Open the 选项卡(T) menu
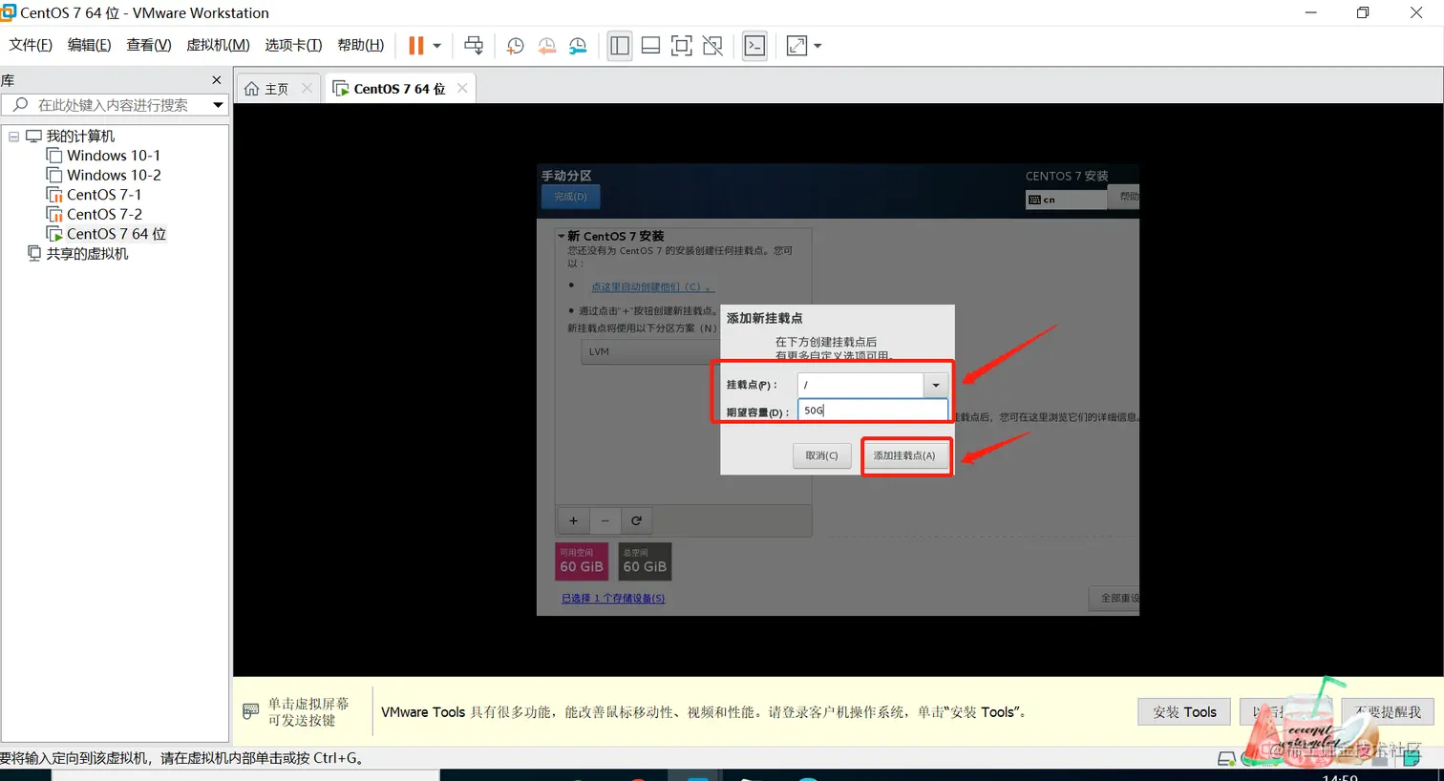1444x781 pixels. click(x=293, y=45)
